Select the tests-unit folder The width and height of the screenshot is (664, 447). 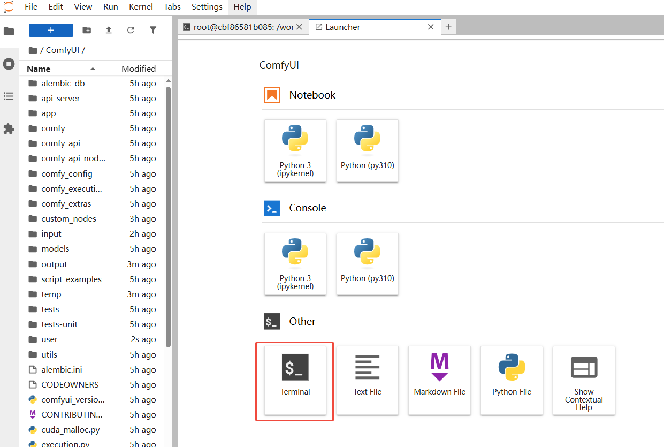(92, 324)
